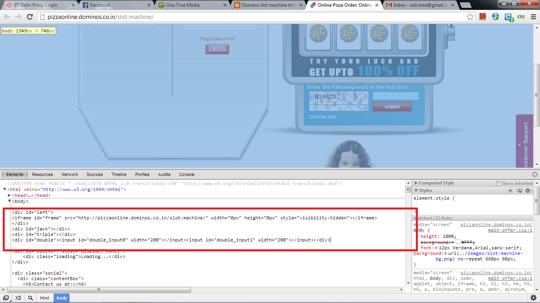Select the div id="jack" DOM line
Image resolution: width=540 pixels, height=303 pixels.
tap(41, 228)
